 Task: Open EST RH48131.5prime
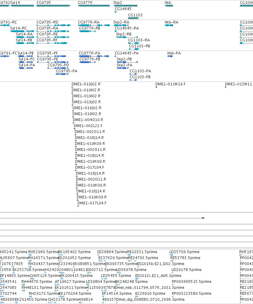pyautogui.click(x=23, y=291)
